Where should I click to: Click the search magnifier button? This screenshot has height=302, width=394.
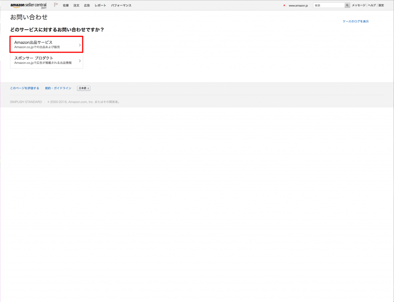[x=347, y=5]
